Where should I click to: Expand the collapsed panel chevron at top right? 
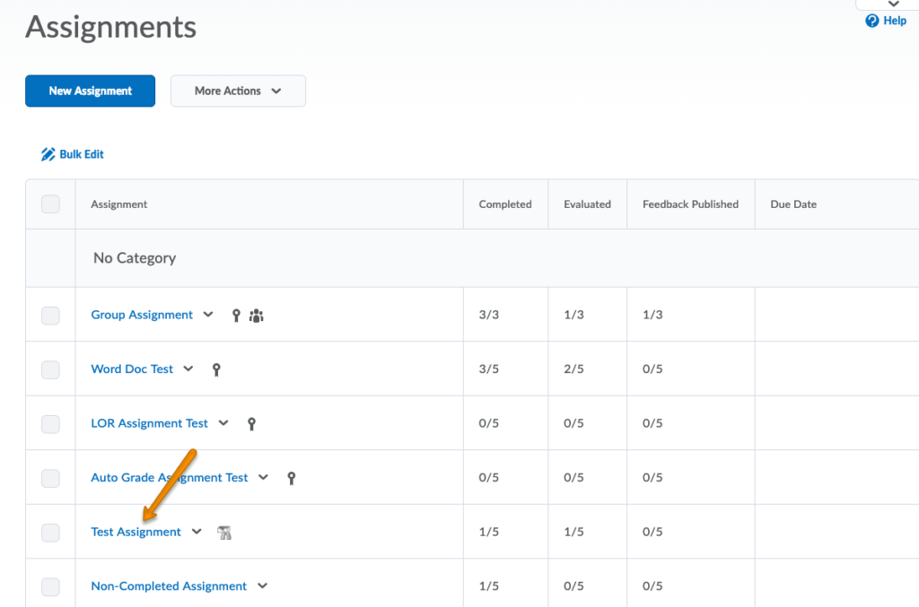[x=892, y=4]
